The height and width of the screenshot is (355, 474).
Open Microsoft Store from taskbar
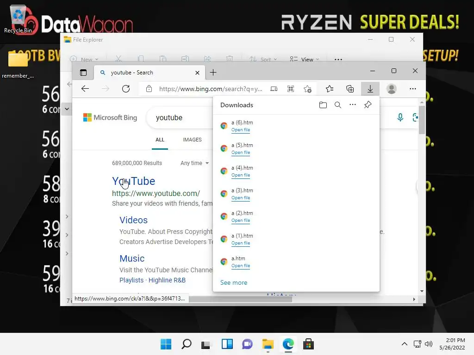(308, 344)
